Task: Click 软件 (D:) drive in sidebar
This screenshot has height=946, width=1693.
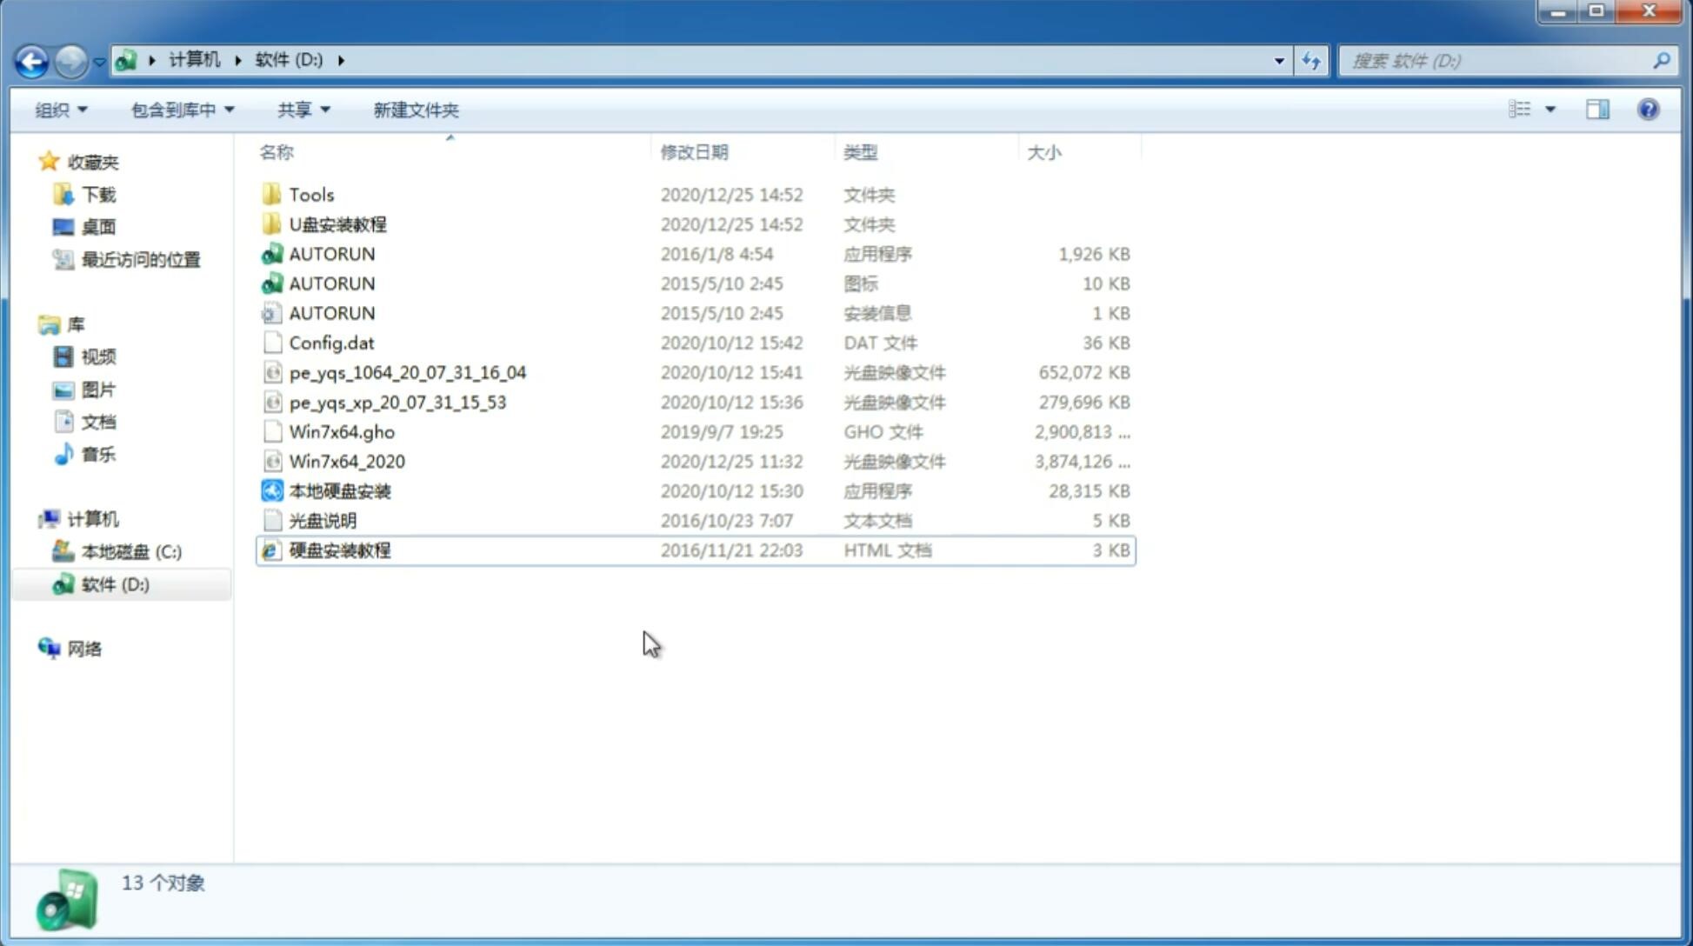Action: coord(114,583)
